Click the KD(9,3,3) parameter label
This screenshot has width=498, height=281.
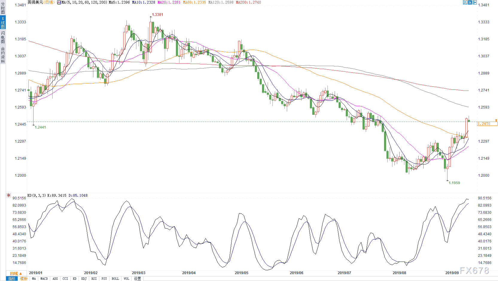pyautogui.click(x=36, y=196)
